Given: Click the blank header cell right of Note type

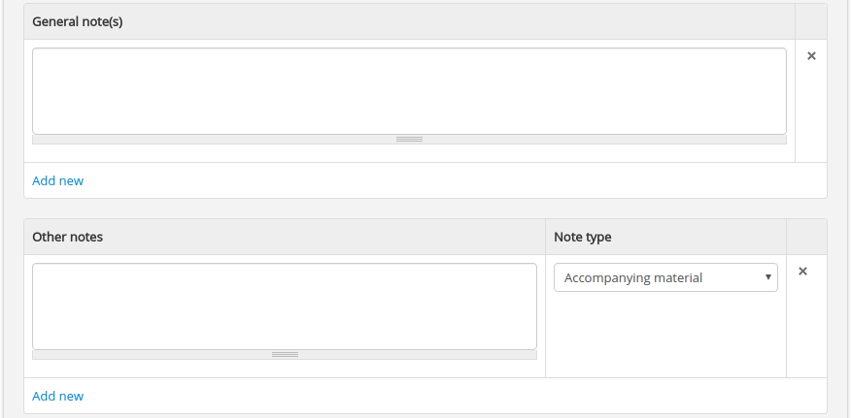Looking at the screenshot, I should pyautogui.click(x=806, y=237).
